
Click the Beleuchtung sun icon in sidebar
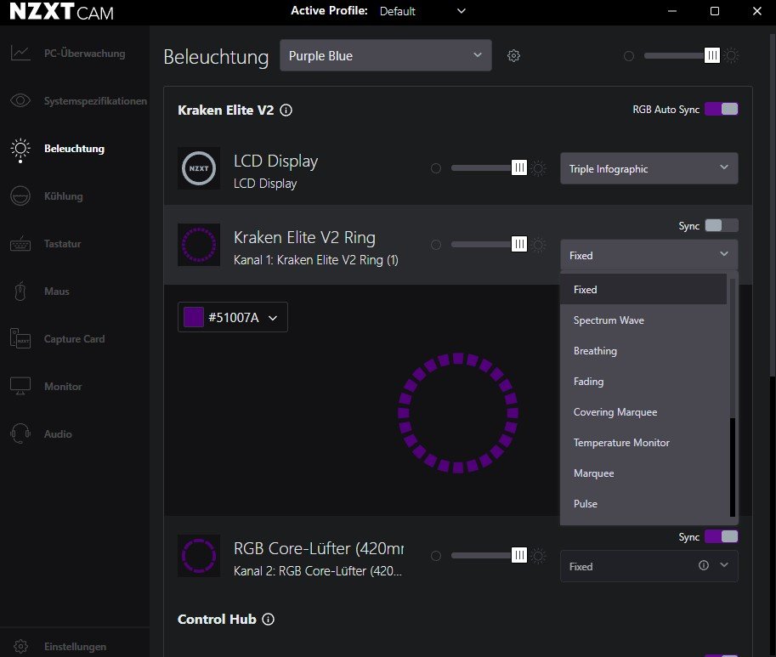tap(20, 150)
